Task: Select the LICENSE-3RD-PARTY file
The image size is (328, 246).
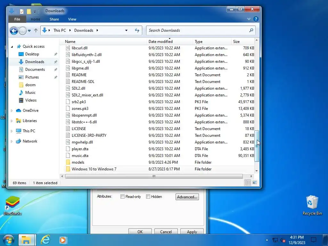Action: click(x=89, y=135)
